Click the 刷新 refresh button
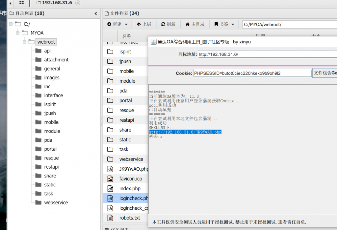 (x=168, y=24)
